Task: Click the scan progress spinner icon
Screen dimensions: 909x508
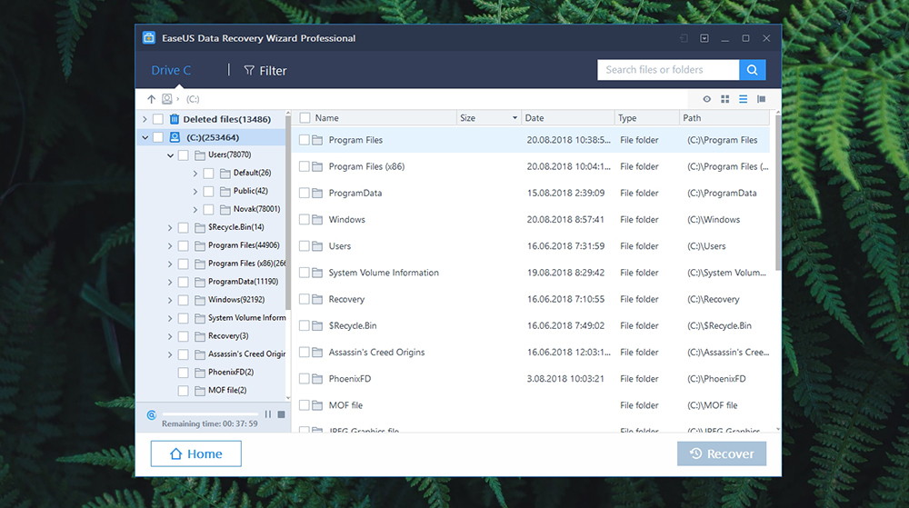Action: point(151,414)
